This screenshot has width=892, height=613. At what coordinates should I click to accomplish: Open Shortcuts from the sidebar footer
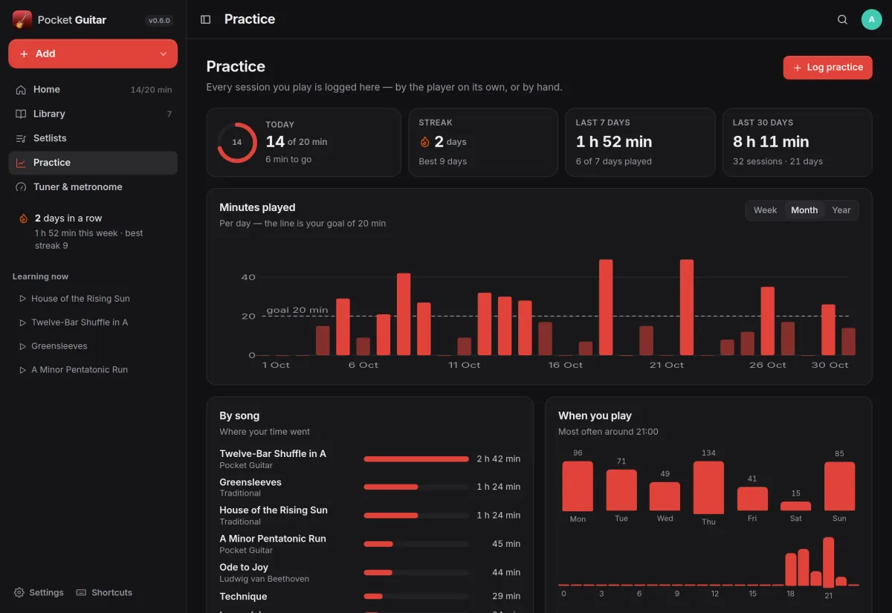[x=104, y=593]
